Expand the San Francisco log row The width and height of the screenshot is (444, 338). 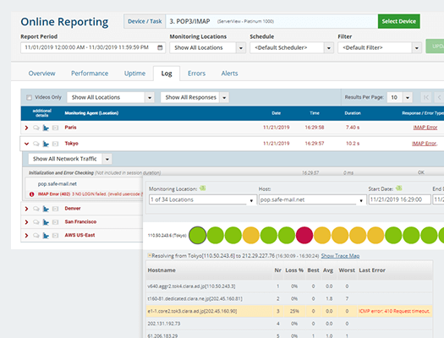pyautogui.click(x=26, y=222)
